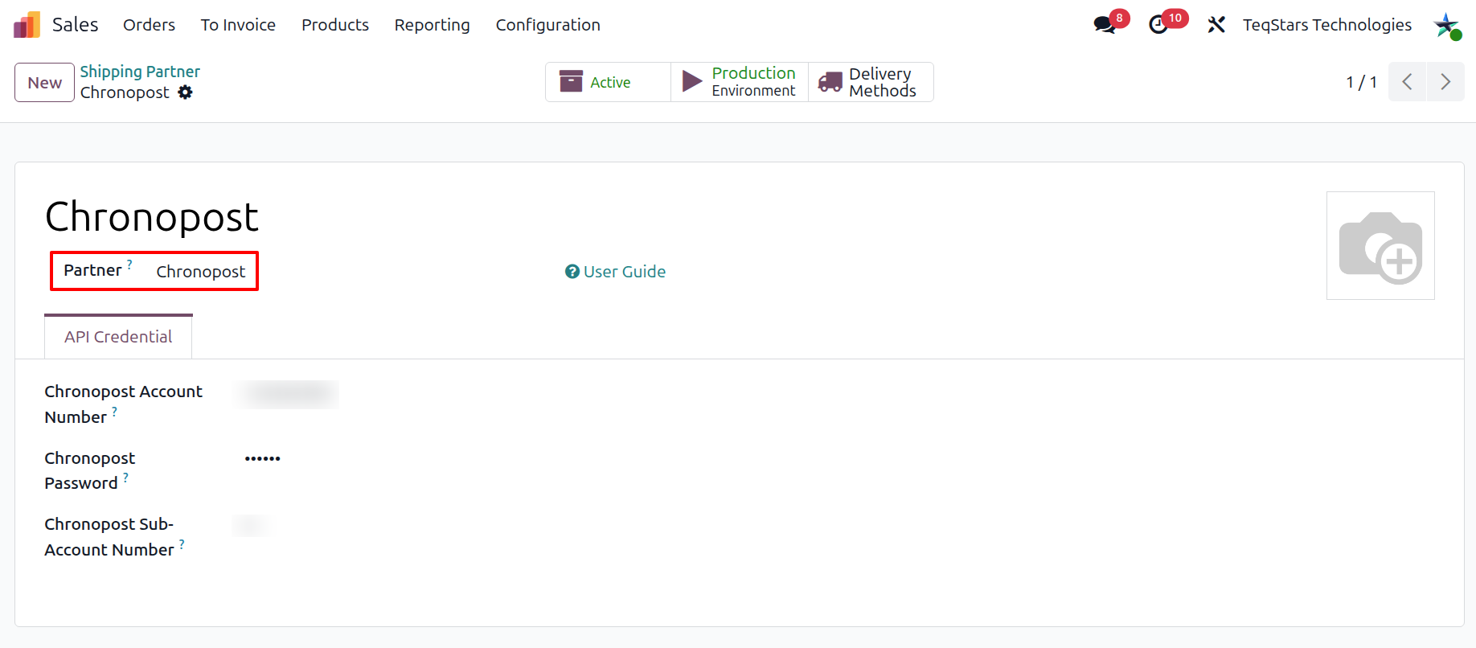Open the User Guide link

click(616, 272)
